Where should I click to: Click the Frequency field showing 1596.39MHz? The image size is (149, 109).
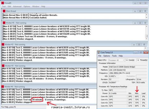(128, 73)
